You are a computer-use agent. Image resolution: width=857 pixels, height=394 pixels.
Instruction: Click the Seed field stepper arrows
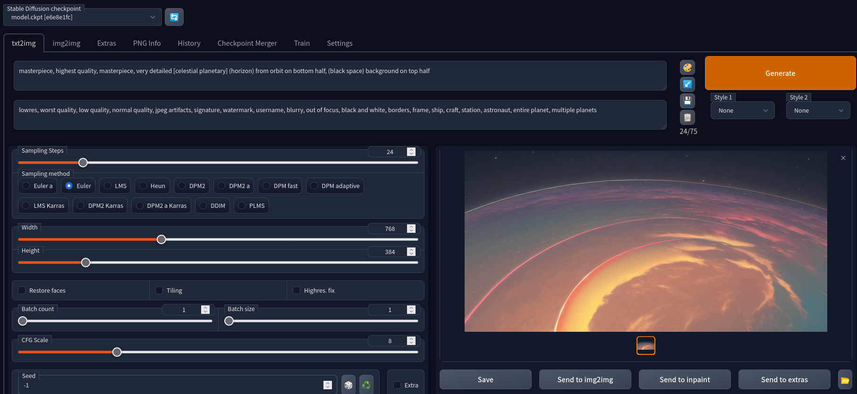pyautogui.click(x=328, y=385)
